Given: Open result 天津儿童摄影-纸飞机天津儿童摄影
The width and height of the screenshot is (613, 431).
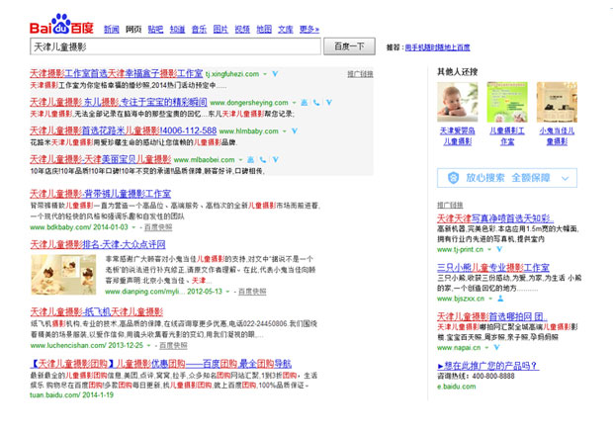Looking at the screenshot, I should coord(97,311).
